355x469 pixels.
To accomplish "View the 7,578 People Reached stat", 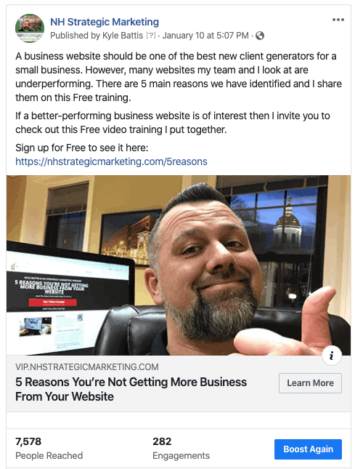I will 49,449.
